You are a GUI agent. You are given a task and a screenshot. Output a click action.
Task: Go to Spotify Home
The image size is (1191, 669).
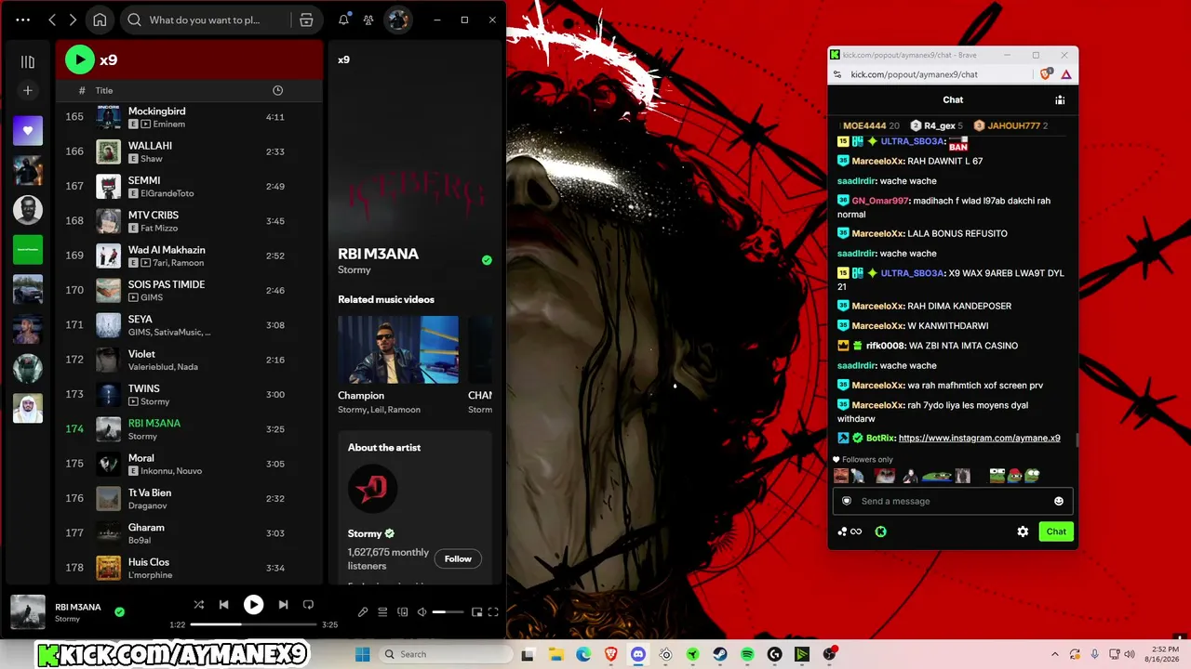[x=100, y=20]
